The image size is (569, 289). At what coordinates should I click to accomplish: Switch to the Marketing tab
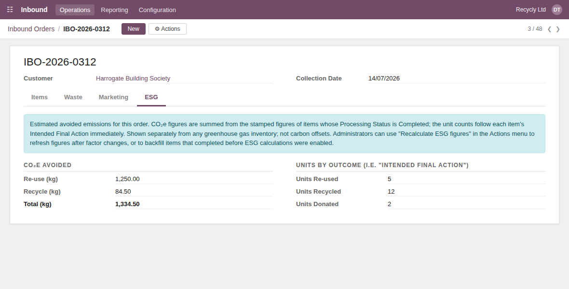pyautogui.click(x=113, y=97)
